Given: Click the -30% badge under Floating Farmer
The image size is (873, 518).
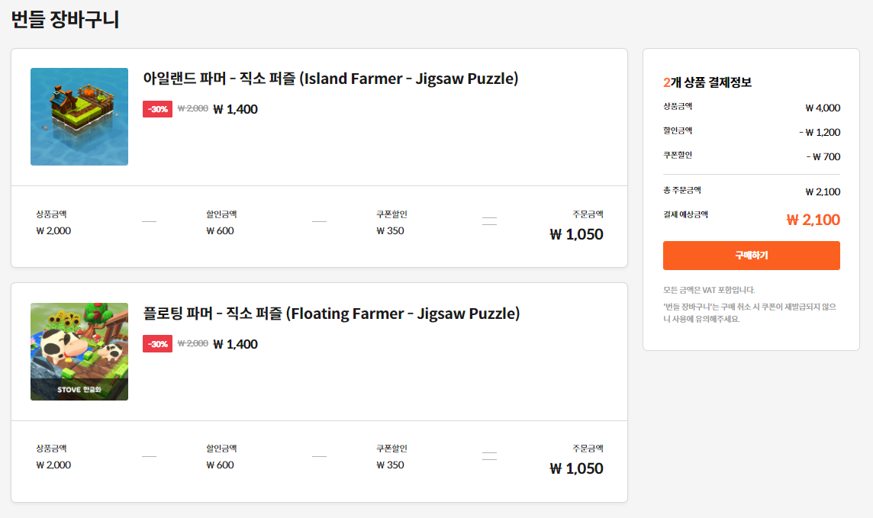Looking at the screenshot, I should [x=158, y=344].
